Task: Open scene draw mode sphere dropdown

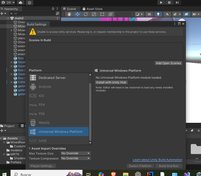Action: click(139, 14)
